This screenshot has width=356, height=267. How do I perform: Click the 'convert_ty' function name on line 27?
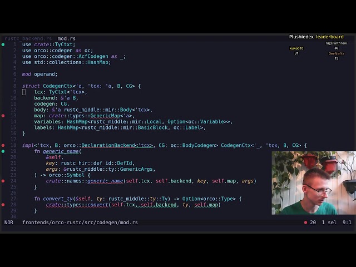point(58,199)
